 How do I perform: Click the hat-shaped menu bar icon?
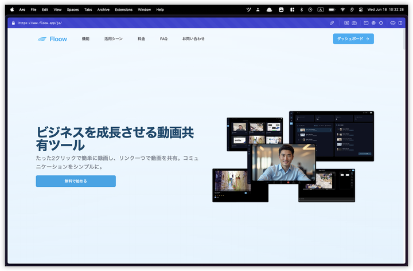pos(269,10)
